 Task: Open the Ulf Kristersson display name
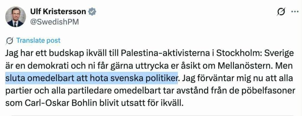(x=58, y=11)
